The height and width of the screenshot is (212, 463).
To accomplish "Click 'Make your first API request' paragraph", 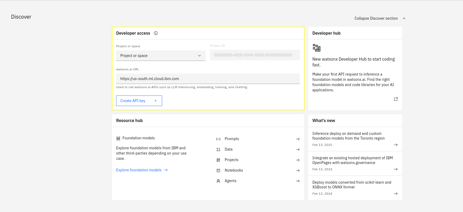I will tap(353, 82).
